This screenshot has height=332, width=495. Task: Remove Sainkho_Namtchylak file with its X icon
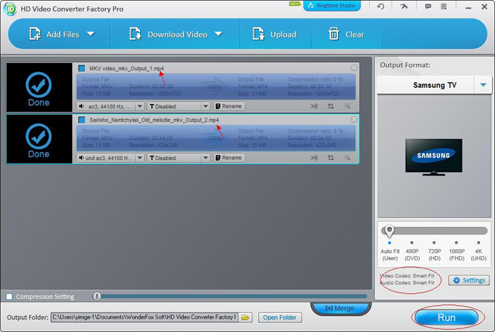pyautogui.click(x=354, y=119)
